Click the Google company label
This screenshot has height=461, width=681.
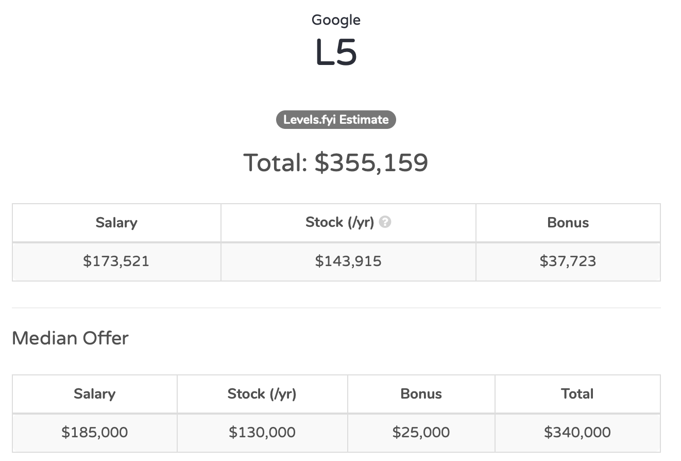336,20
